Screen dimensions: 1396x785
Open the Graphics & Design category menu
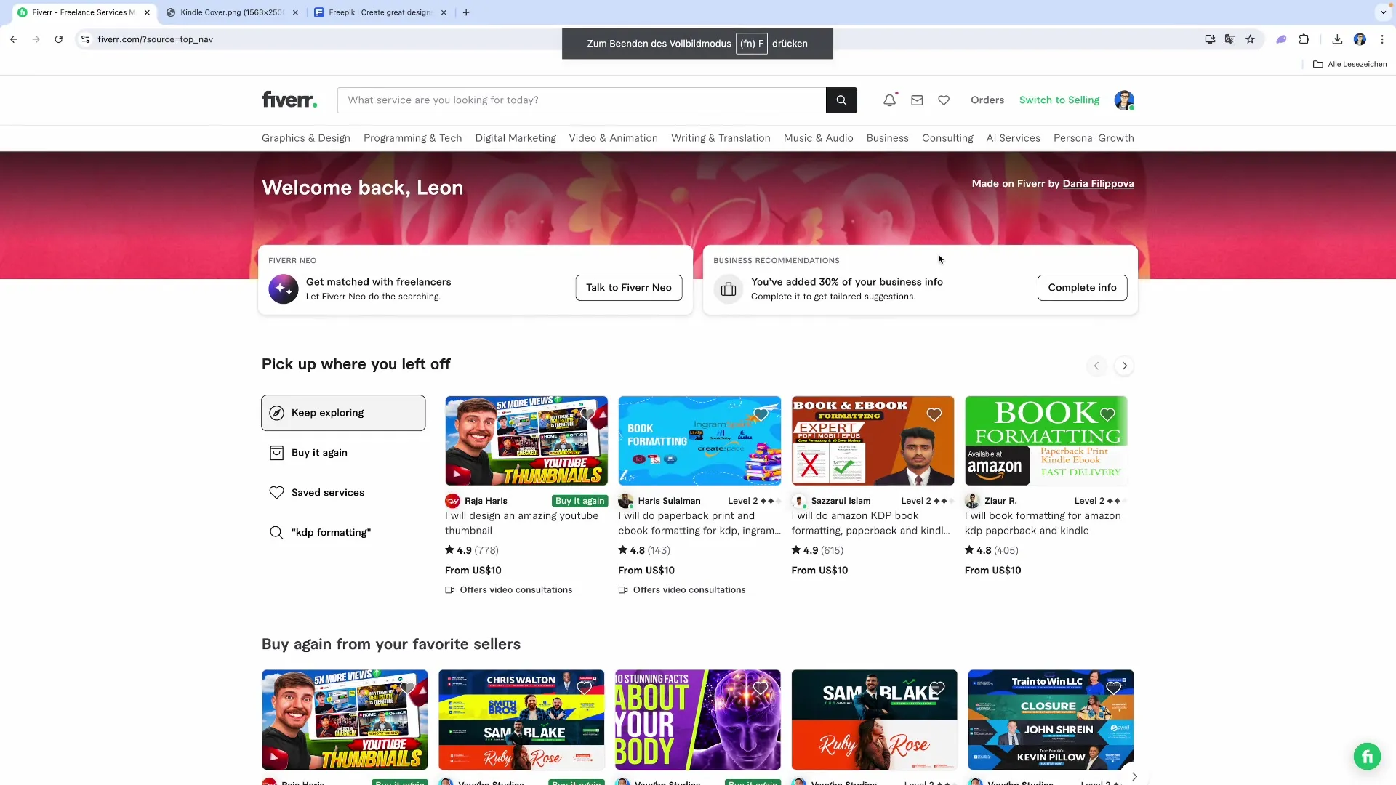pos(305,138)
